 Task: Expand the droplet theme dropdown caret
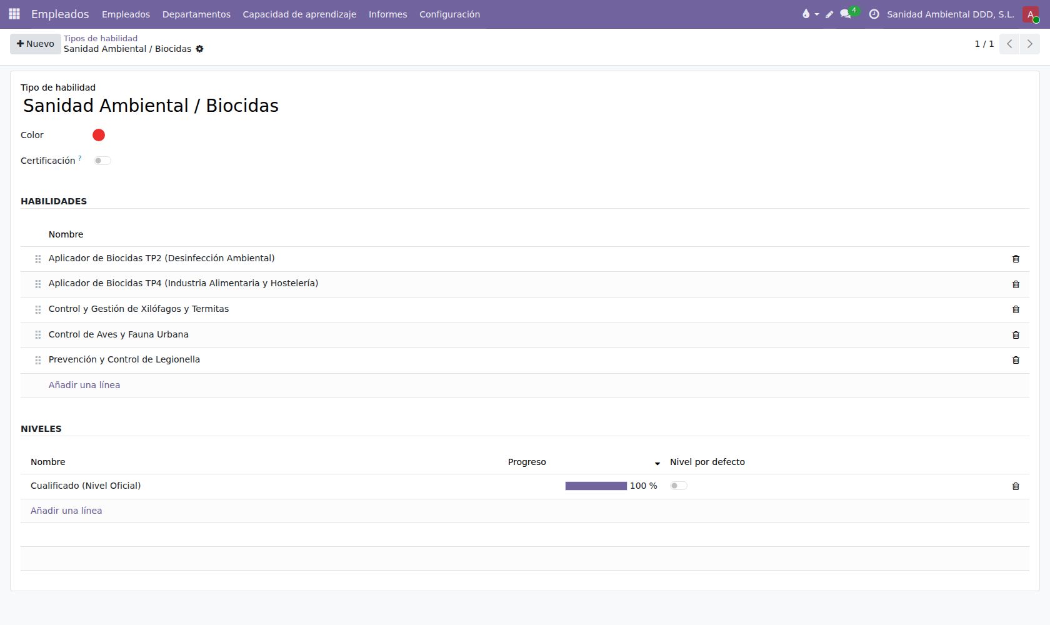point(817,14)
